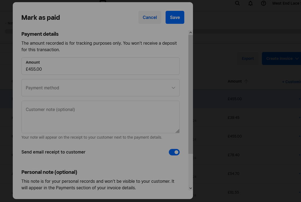Open the Payment method dropdown
This screenshot has height=202, width=301.
100,88
